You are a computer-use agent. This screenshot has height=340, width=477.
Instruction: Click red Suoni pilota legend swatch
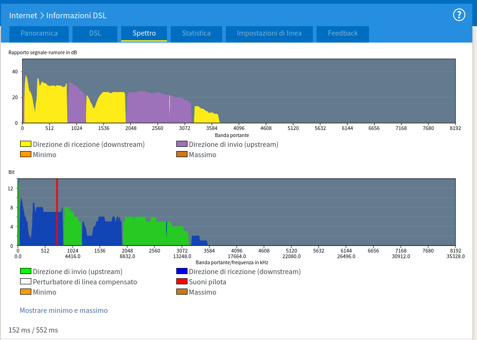[181, 281]
